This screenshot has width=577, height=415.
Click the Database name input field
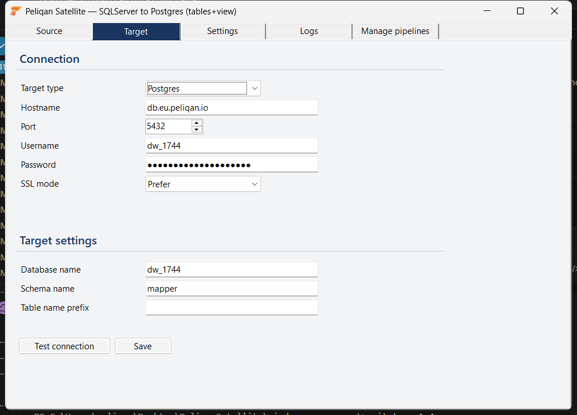pos(232,269)
